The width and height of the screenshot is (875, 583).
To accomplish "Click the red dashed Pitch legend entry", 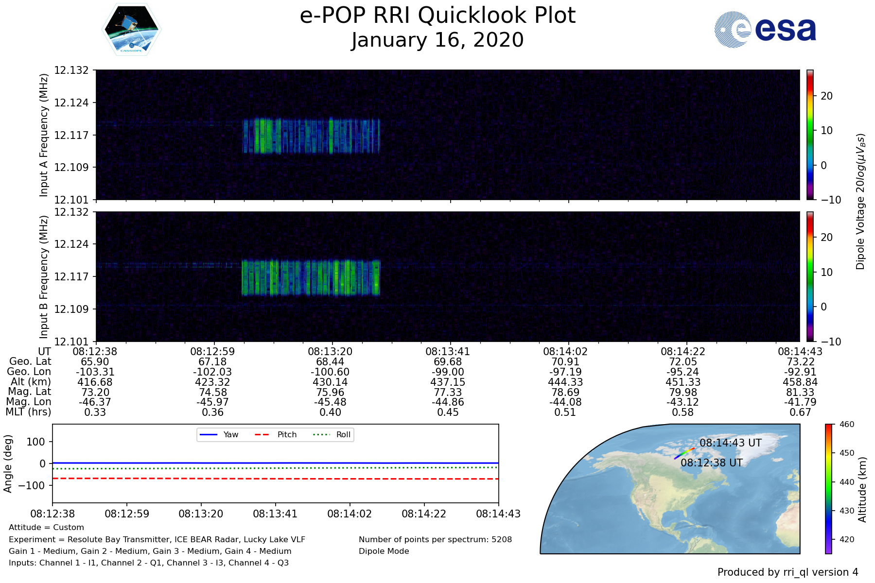I will point(276,434).
